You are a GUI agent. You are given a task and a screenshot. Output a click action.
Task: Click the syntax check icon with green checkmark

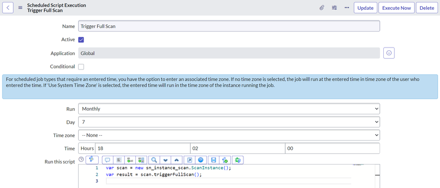coord(225,160)
